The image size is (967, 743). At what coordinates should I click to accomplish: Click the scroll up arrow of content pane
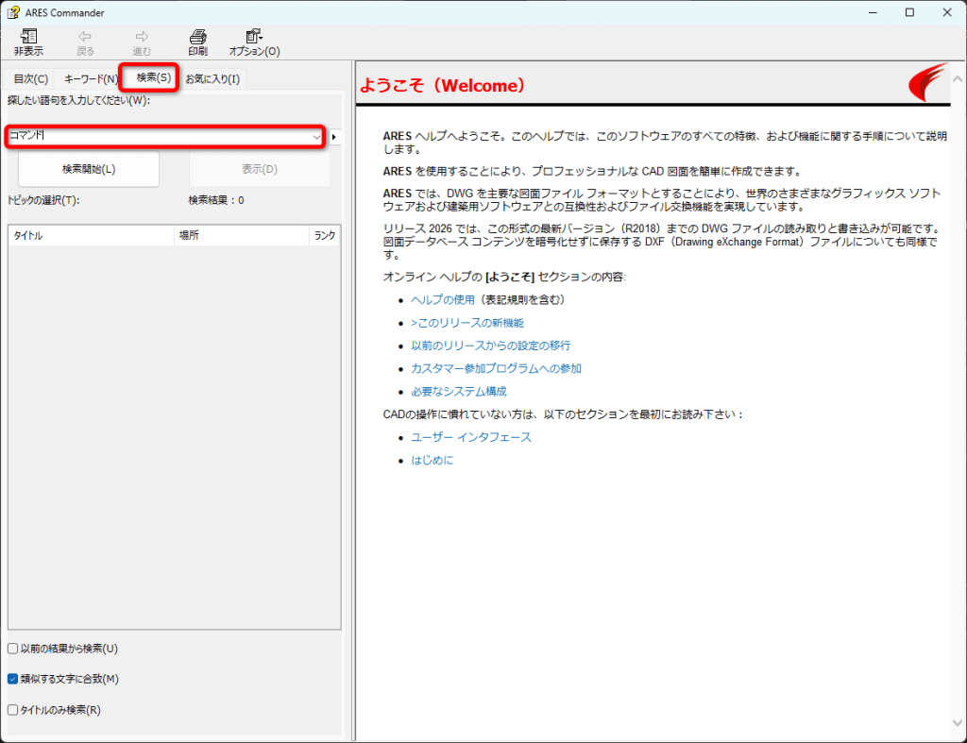(x=958, y=79)
